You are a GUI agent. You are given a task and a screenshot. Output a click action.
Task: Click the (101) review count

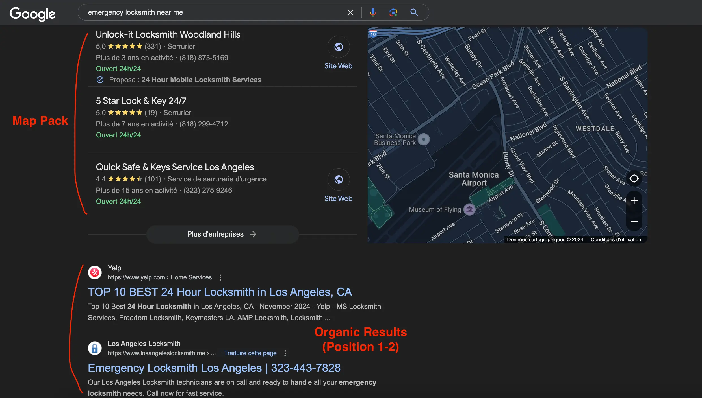pyautogui.click(x=153, y=179)
